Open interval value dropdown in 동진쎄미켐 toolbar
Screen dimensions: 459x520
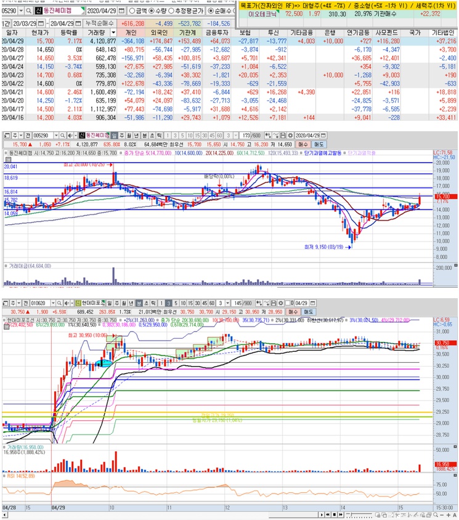pyautogui.click(x=235, y=136)
